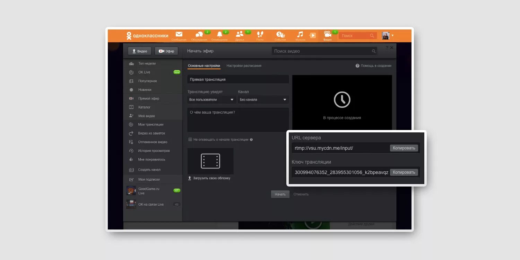The image size is (520, 260).
Task: Open GoodGame.ru Live channel
Action: 153,191
